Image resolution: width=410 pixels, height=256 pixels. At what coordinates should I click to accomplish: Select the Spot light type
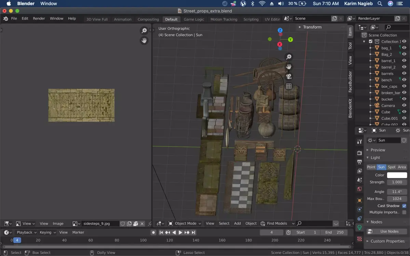(392, 167)
